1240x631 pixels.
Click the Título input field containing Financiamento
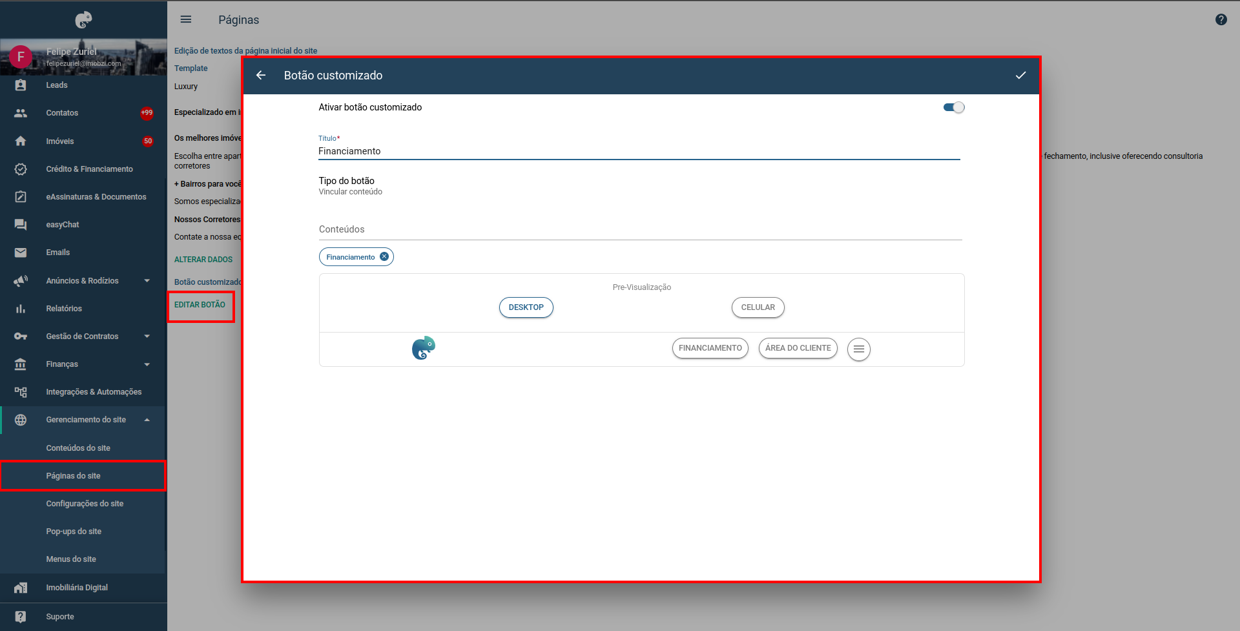tap(639, 151)
